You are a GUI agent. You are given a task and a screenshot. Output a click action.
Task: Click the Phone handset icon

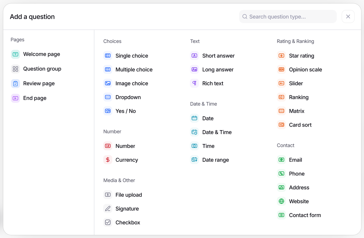point(281,174)
